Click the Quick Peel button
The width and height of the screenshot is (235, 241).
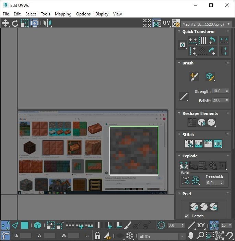click(194, 207)
